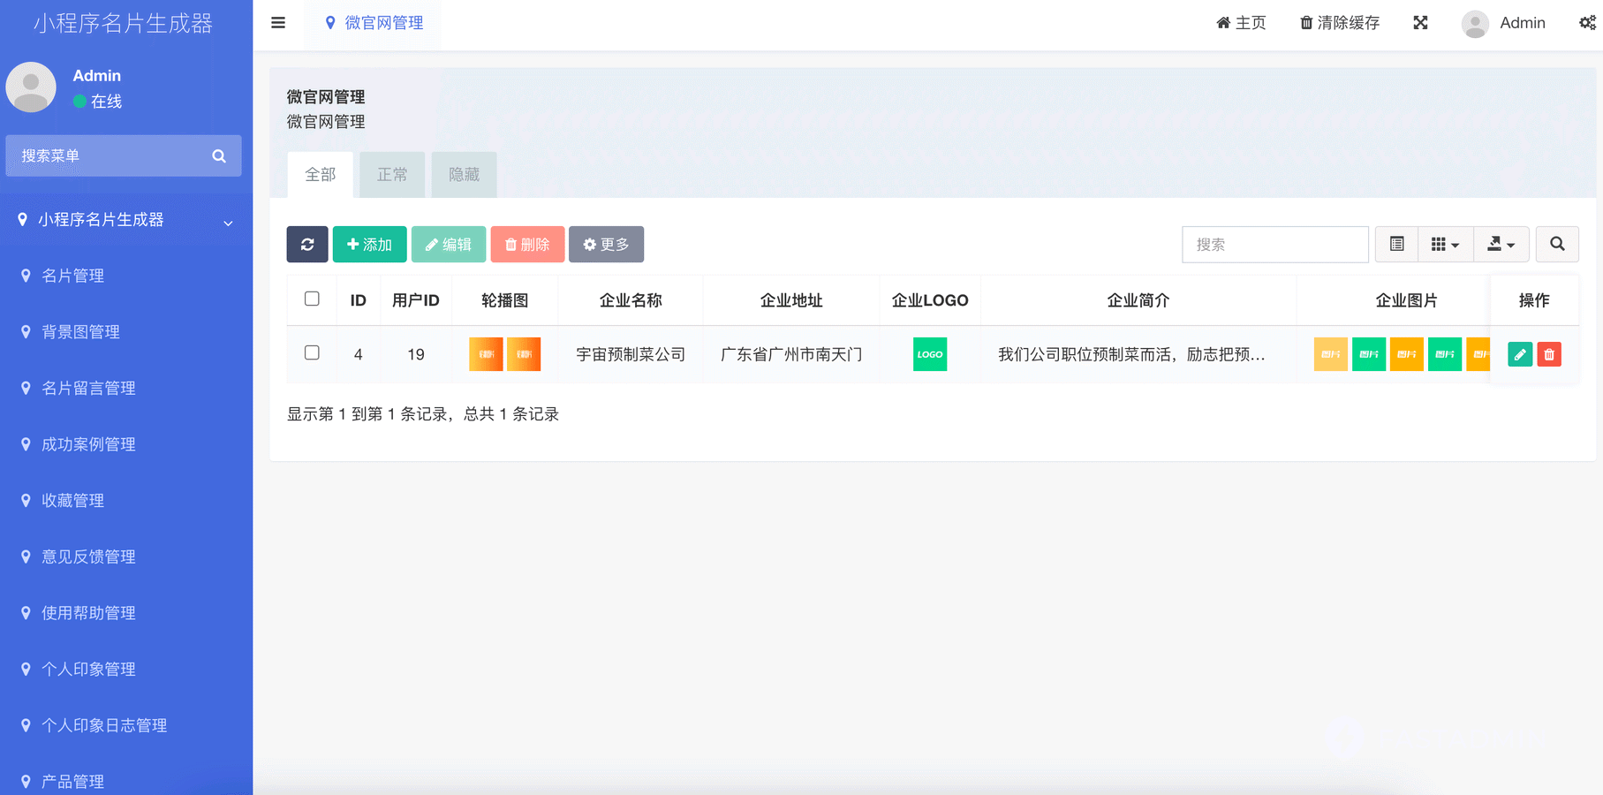The width and height of the screenshot is (1603, 795).
Task: Open settings via the gear icon top right
Action: [1587, 22]
